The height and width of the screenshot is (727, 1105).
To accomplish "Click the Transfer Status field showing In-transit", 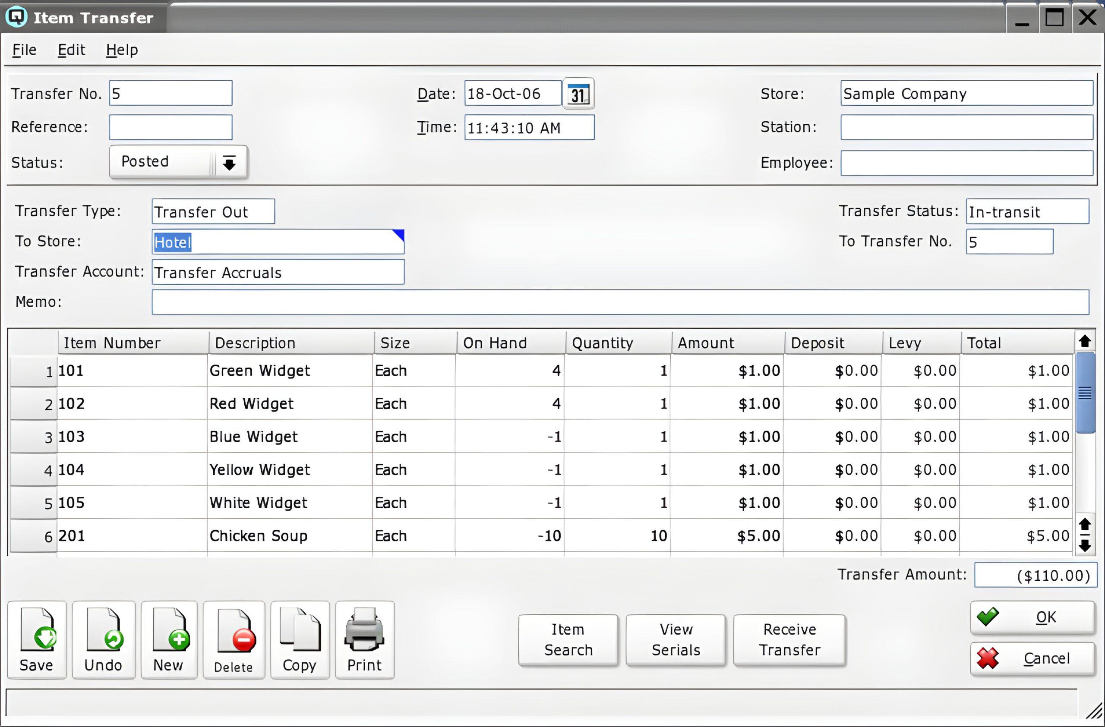I will 1027,211.
